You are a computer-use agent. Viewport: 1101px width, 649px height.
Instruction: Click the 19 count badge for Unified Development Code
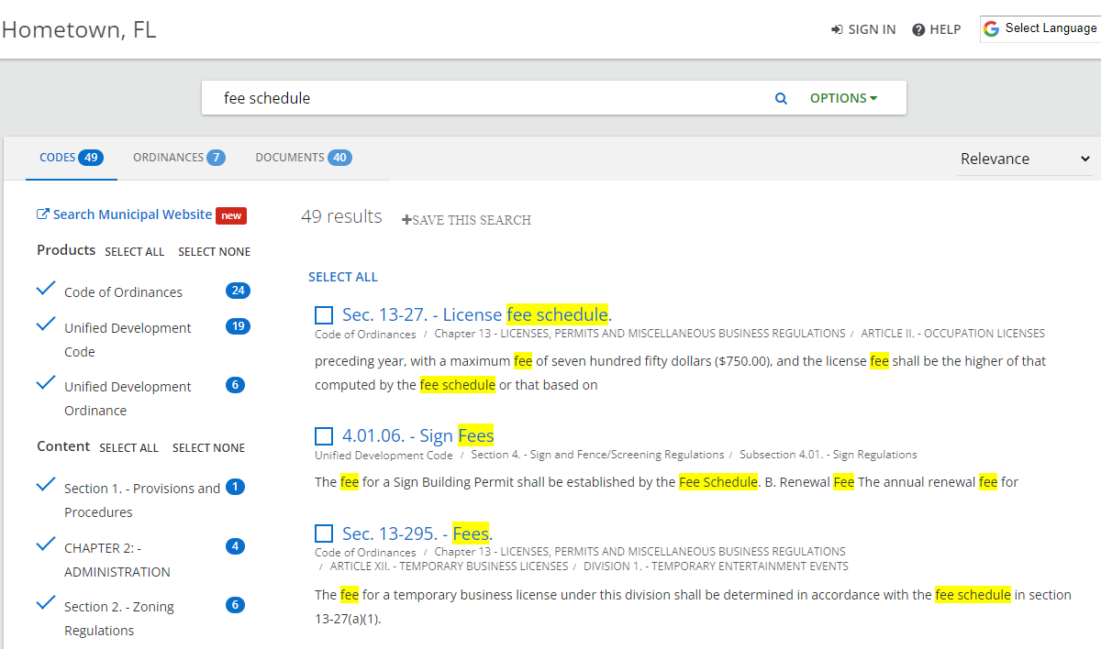coord(238,326)
